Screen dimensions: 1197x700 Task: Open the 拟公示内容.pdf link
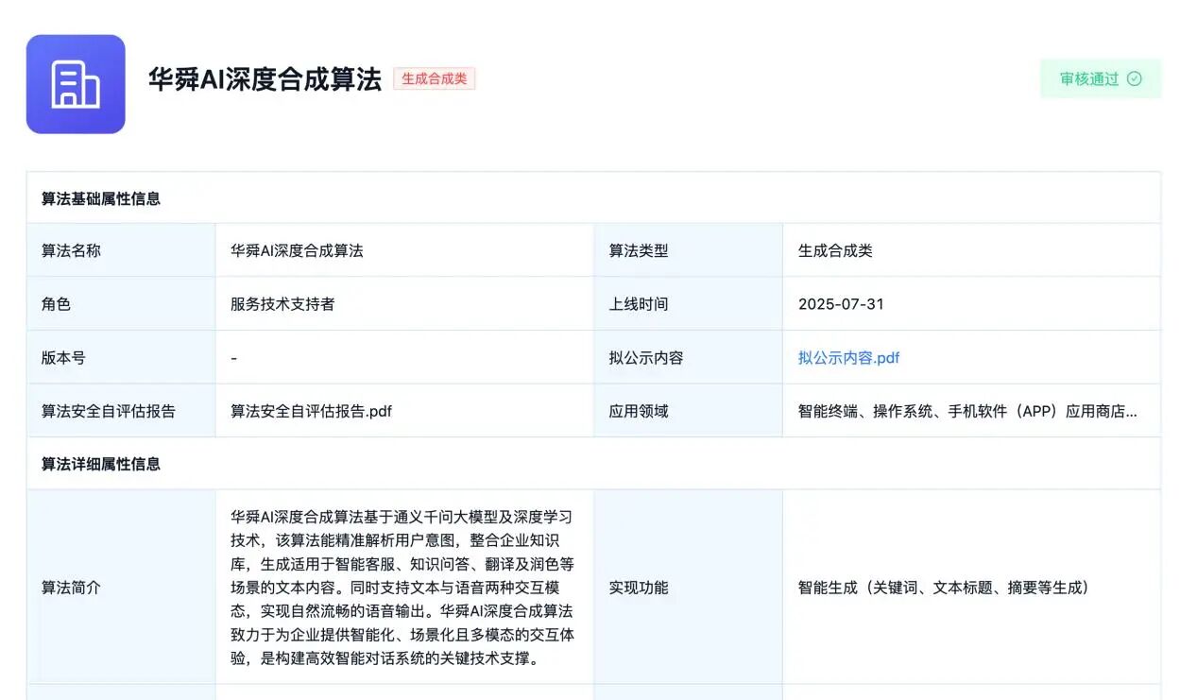pos(848,358)
